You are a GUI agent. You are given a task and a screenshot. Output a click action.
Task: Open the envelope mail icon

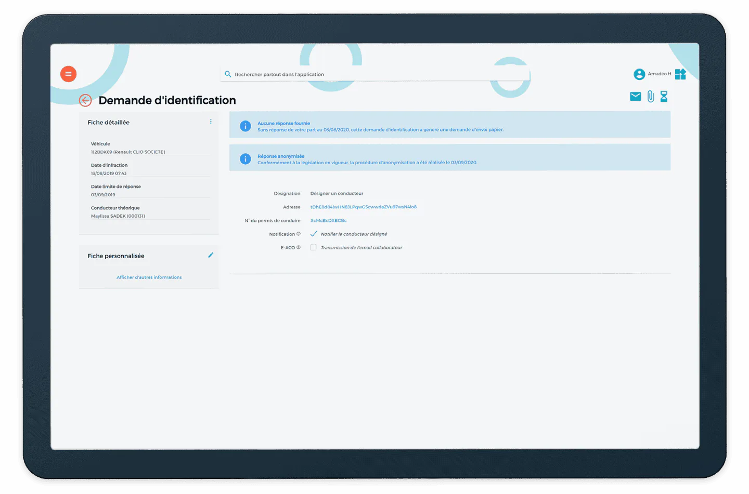(635, 96)
